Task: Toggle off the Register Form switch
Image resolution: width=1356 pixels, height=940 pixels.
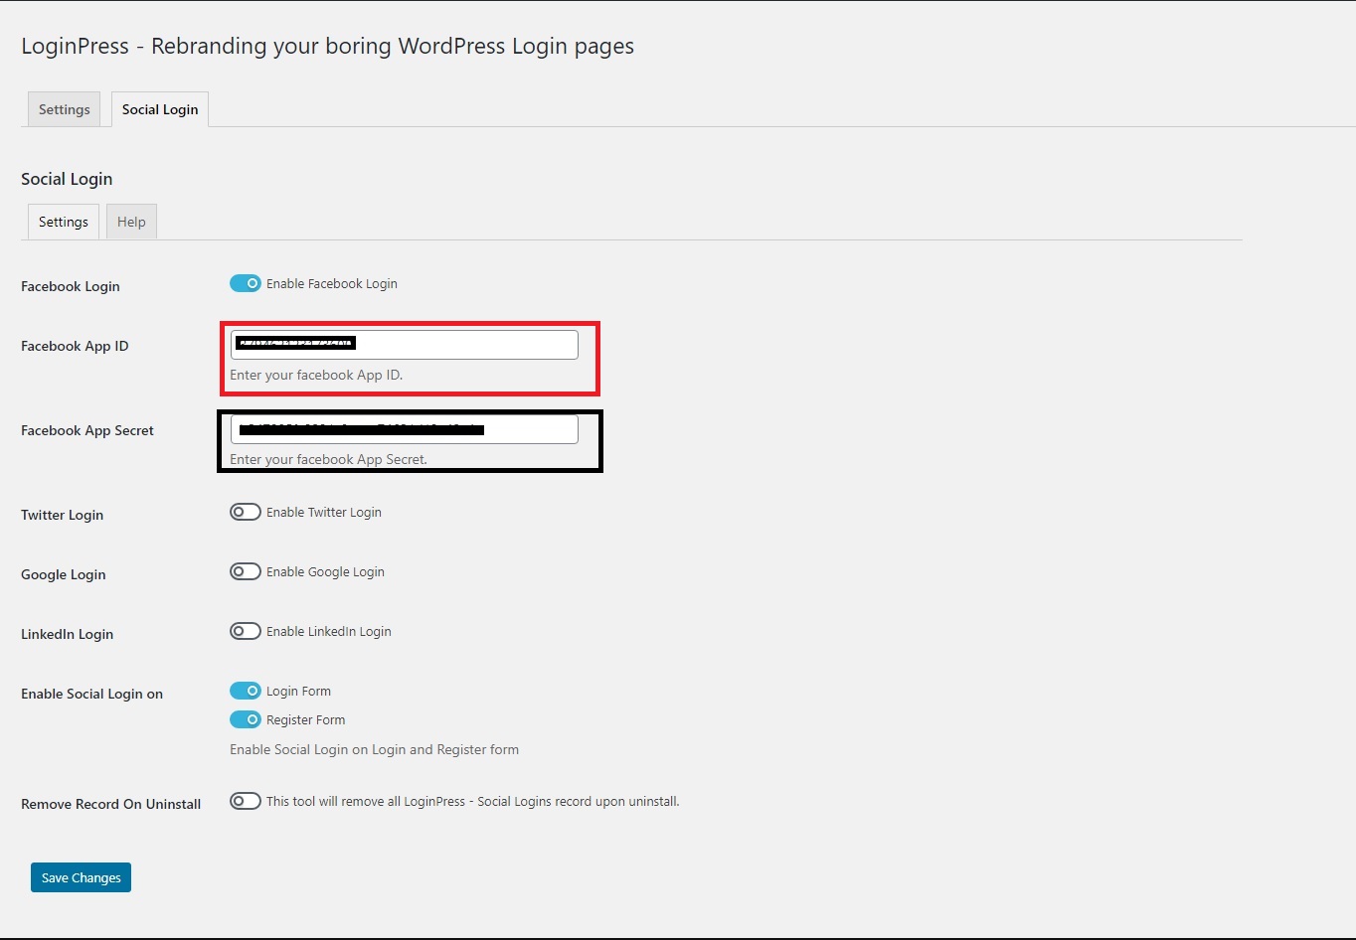Action: 246,719
